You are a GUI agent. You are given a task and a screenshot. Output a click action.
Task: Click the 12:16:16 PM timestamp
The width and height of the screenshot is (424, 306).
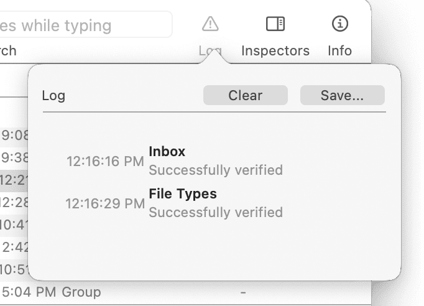[105, 161]
